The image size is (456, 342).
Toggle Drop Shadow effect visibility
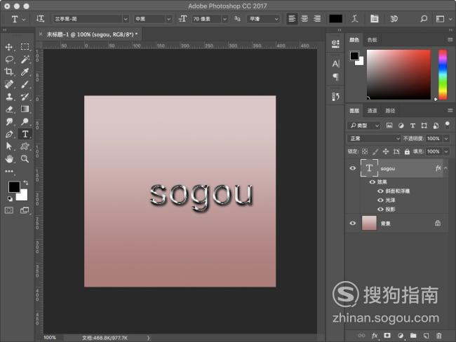380,210
